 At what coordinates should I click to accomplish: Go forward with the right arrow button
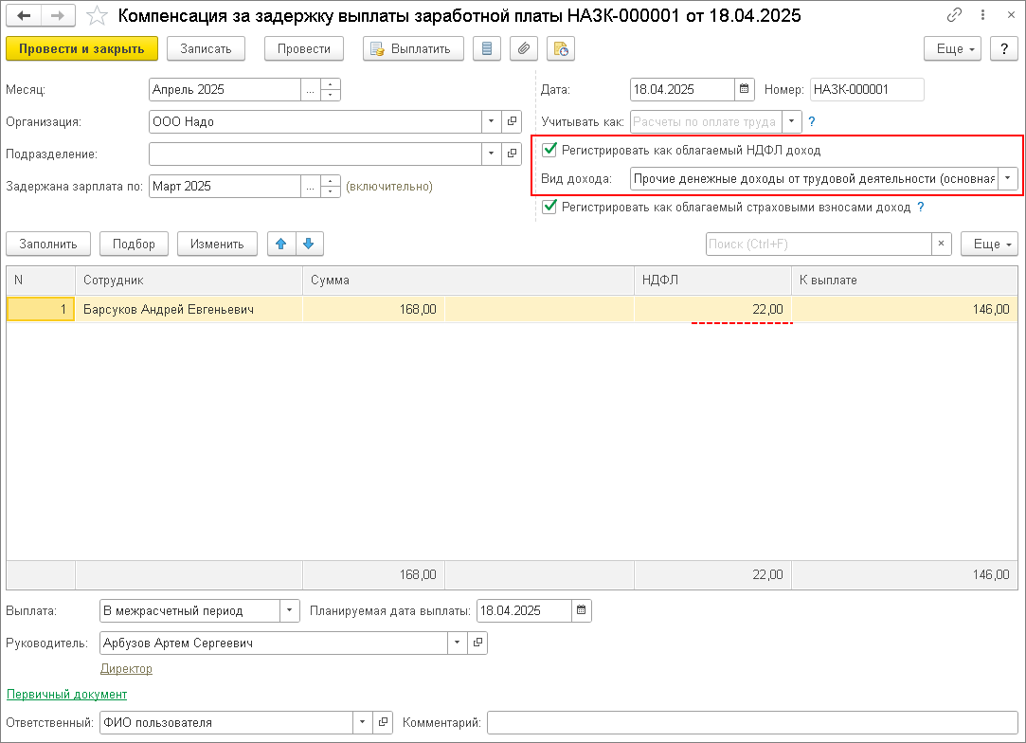[x=58, y=15]
